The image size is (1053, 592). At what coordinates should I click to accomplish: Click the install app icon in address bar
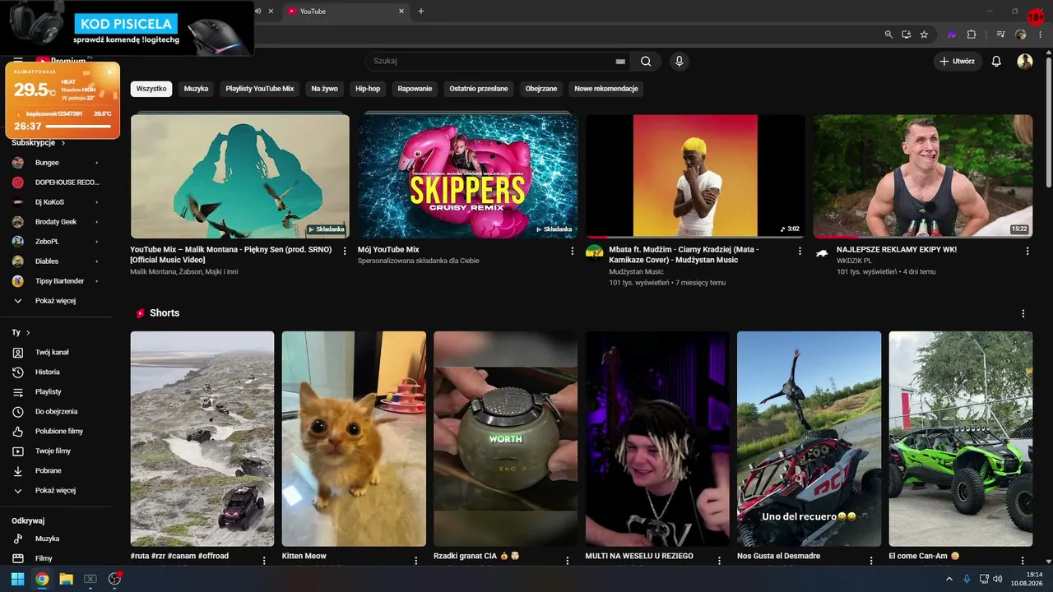pyautogui.click(x=907, y=35)
